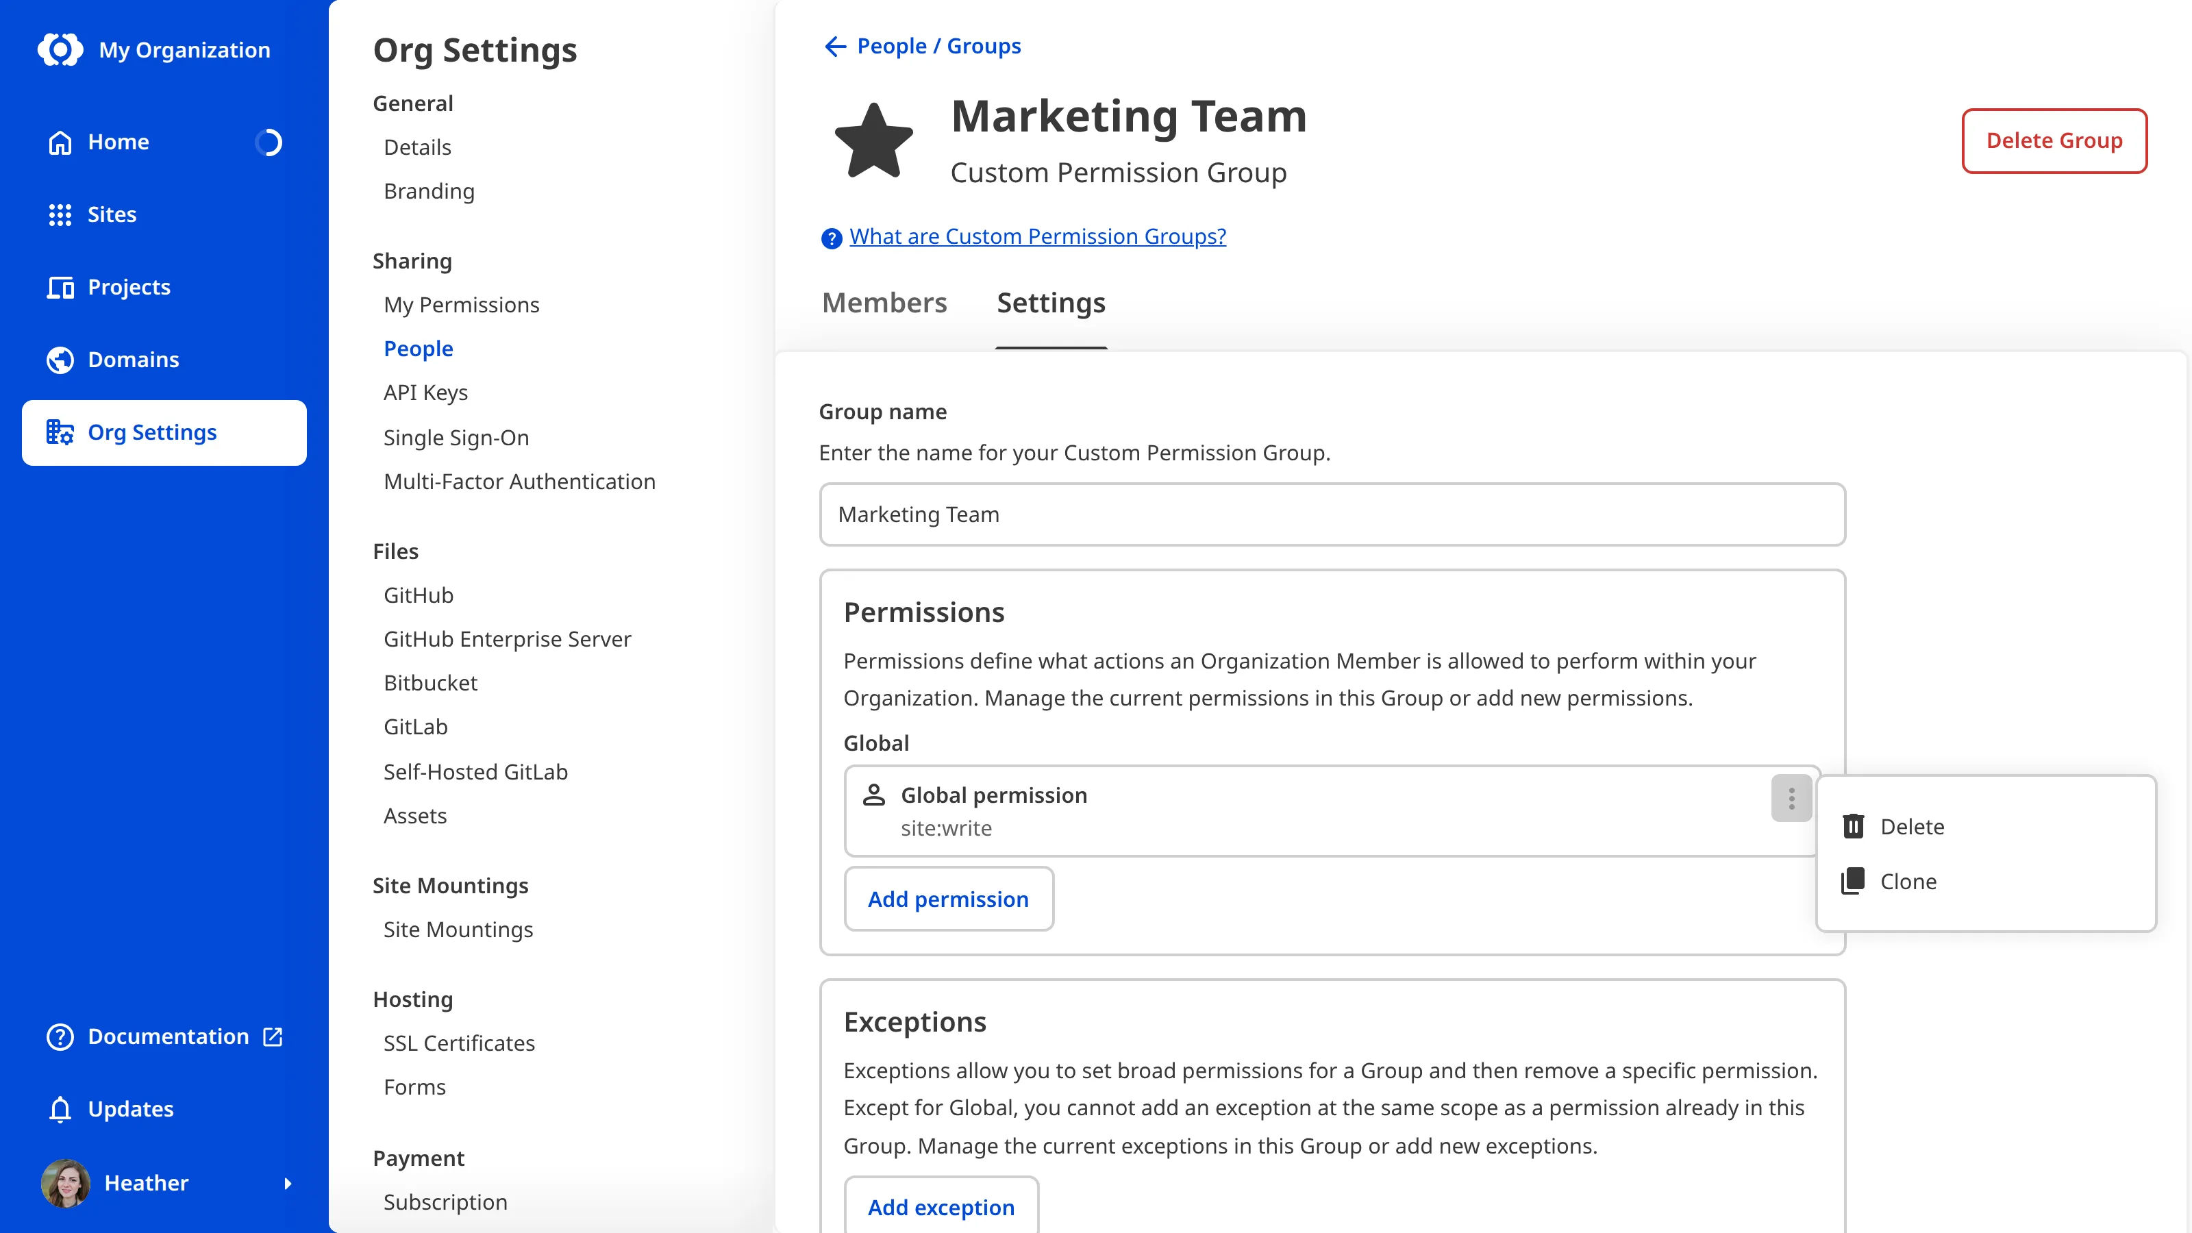
Task: Click the external link icon beside Documentation
Action: tap(273, 1036)
